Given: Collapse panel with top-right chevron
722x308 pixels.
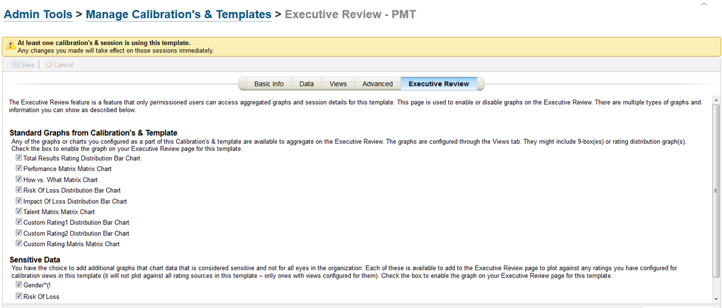Looking at the screenshot, I should (704, 4).
